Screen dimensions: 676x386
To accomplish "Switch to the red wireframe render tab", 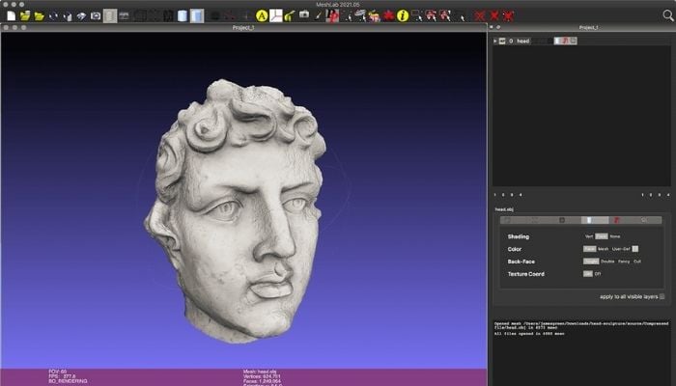I will coord(615,220).
